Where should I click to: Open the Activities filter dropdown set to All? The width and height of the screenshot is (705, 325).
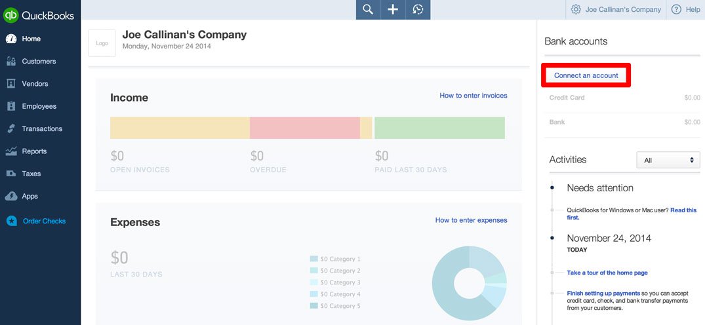point(668,161)
